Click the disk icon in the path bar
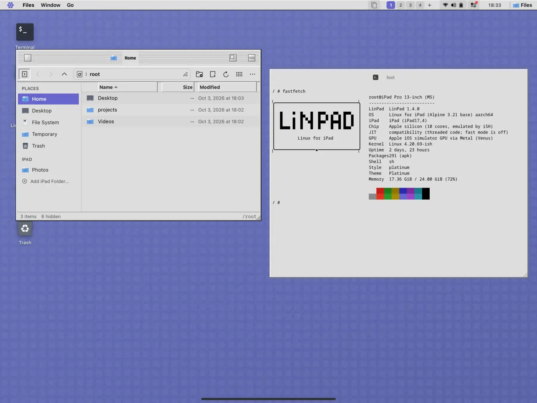537x403 pixels. [80, 74]
